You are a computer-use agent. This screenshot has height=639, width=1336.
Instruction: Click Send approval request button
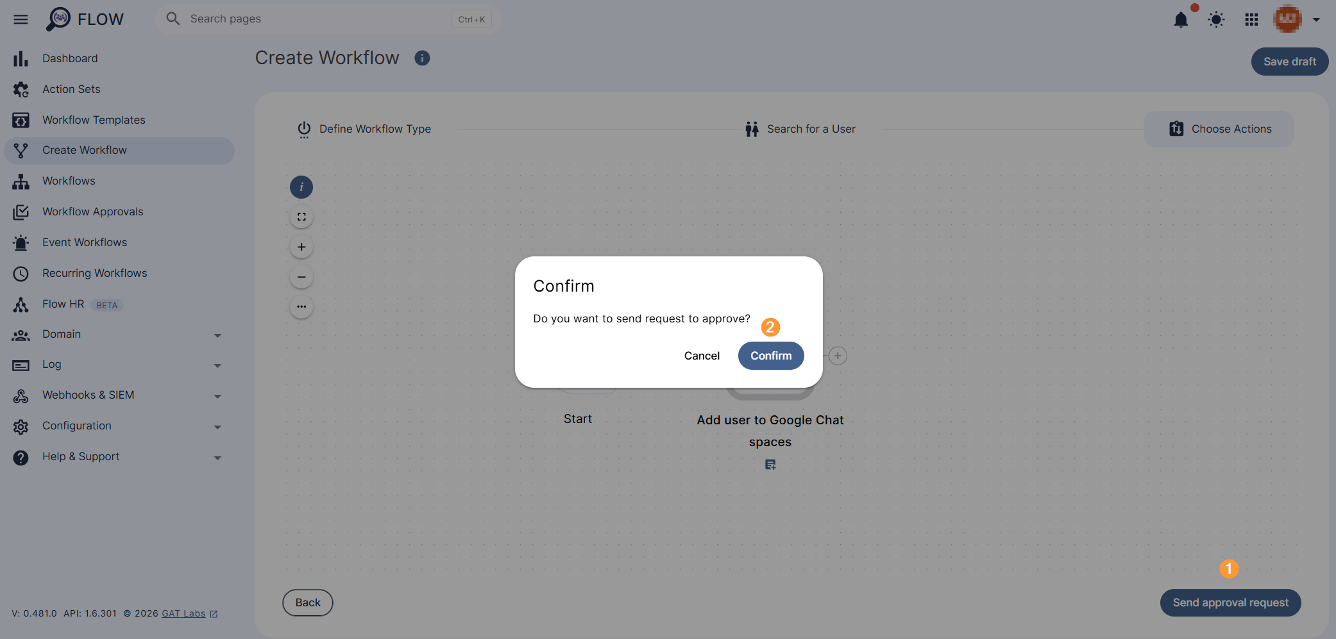tap(1230, 602)
